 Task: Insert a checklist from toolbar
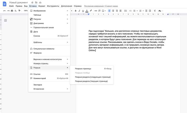tap(130, 11)
